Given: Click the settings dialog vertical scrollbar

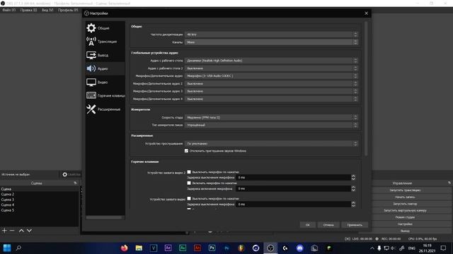Looking at the screenshot, I should 366,89.
